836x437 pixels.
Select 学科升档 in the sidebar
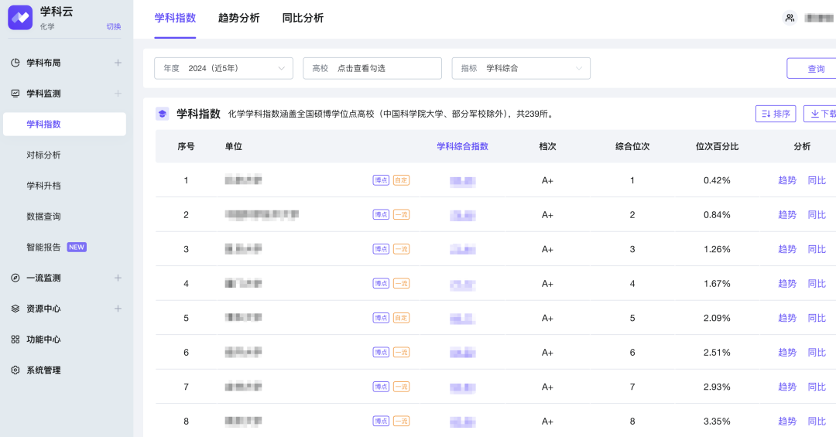tap(43, 186)
